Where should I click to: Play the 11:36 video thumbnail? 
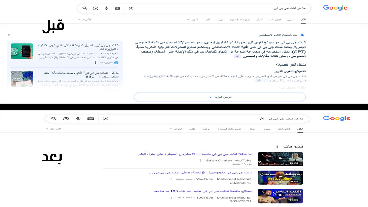click(x=280, y=196)
